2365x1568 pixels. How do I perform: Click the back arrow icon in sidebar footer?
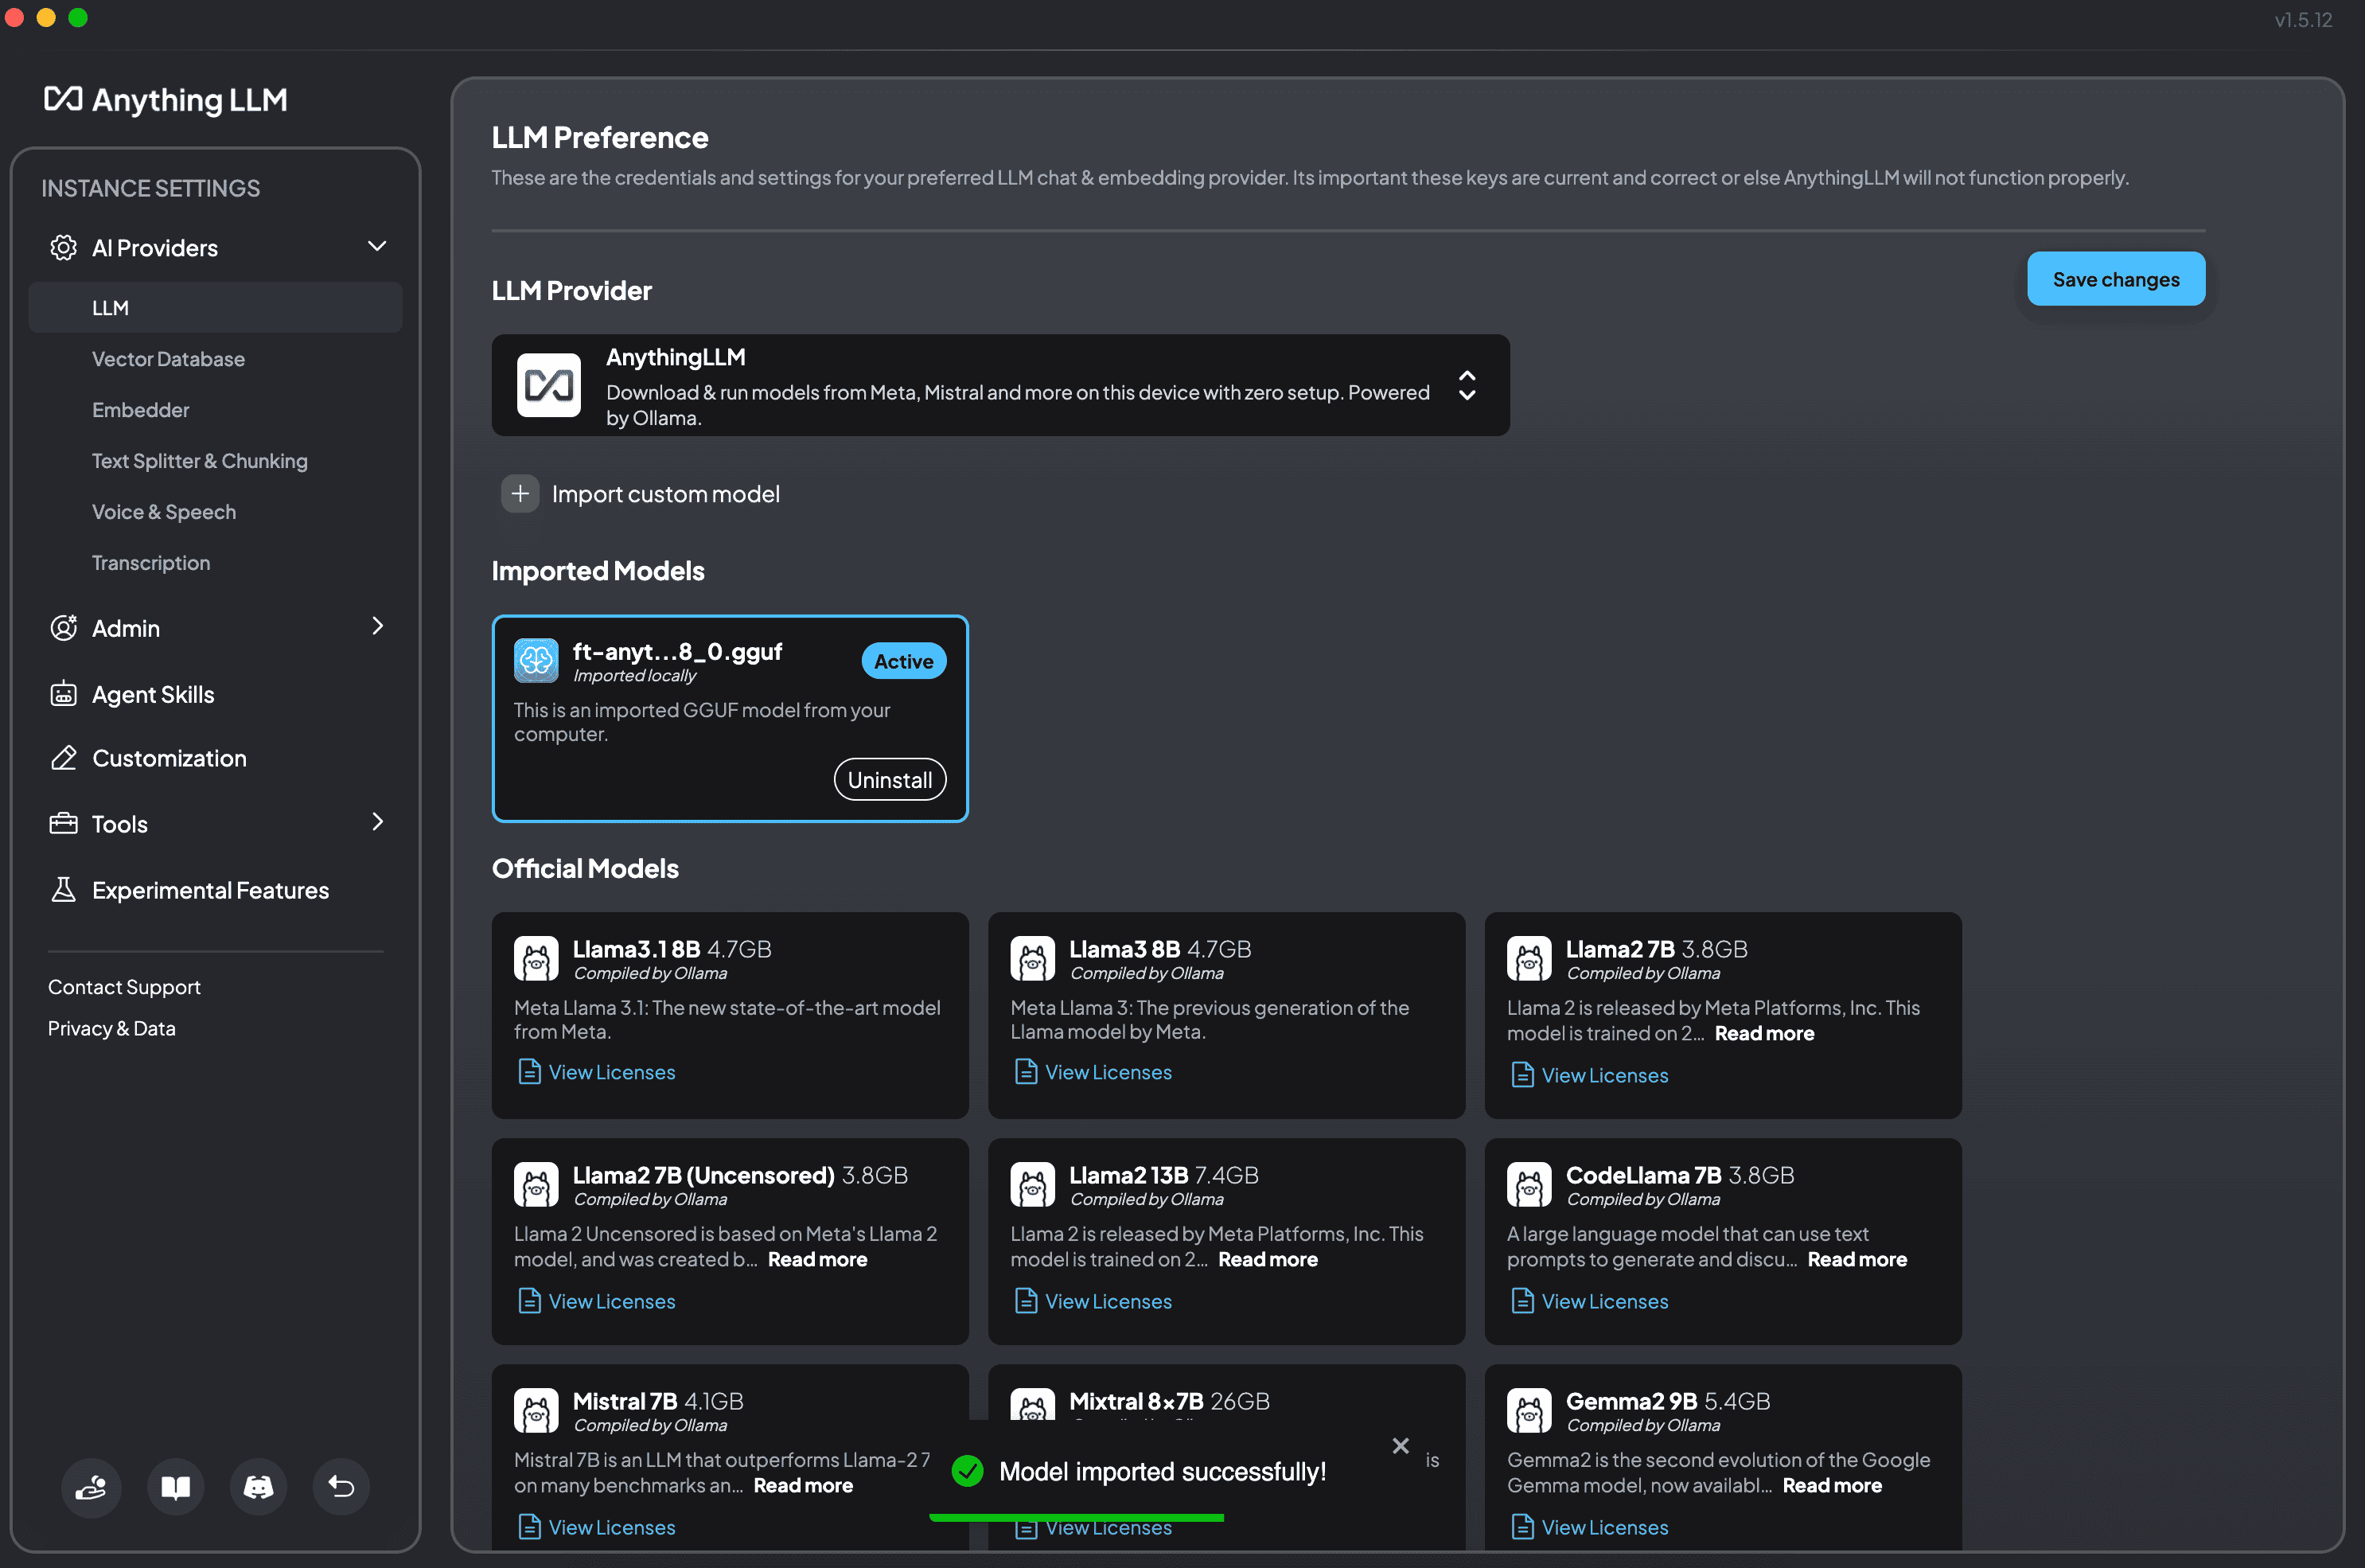(x=341, y=1487)
